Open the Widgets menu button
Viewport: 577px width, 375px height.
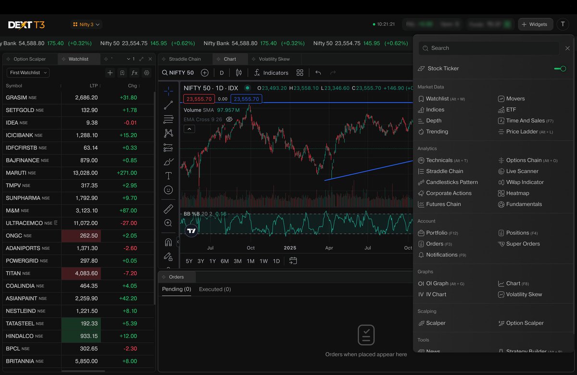tap(535, 24)
